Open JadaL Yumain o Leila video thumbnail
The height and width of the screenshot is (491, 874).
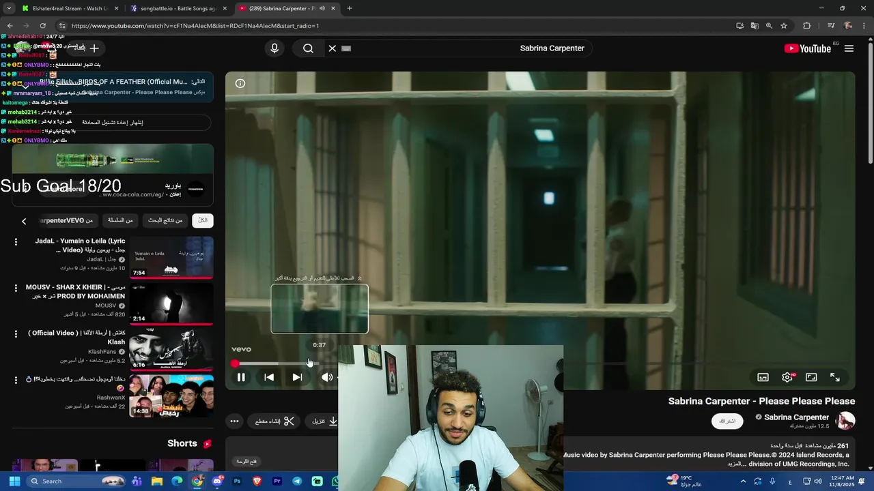tap(171, 258)
